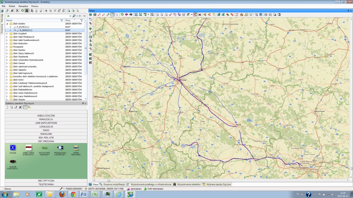Open the Narzędzia menu
Screen dimensions: 353x198
[x=23, y=7]
